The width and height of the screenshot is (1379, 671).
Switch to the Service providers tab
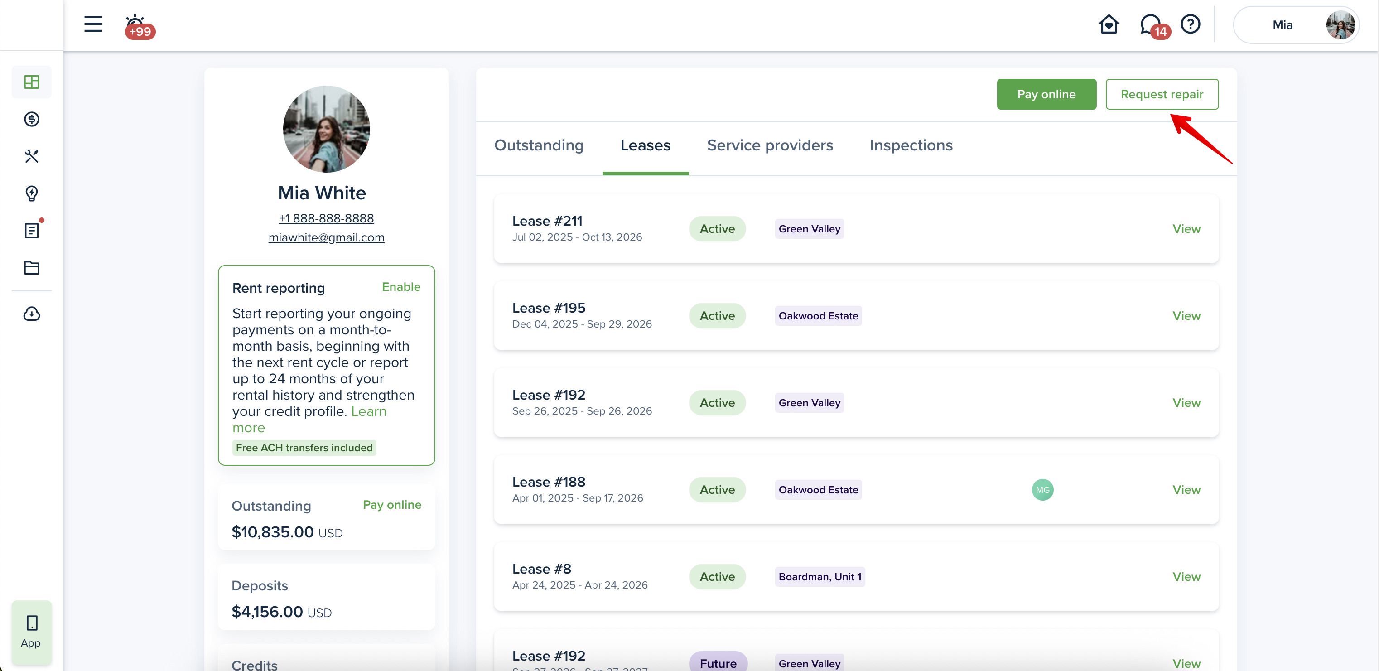click(x=770, y=145)
